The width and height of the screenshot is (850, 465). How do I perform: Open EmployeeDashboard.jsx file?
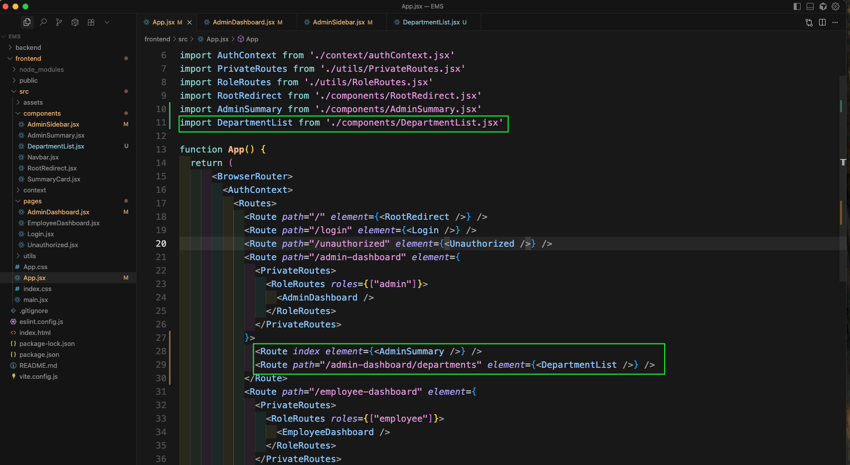click(68, 223)
